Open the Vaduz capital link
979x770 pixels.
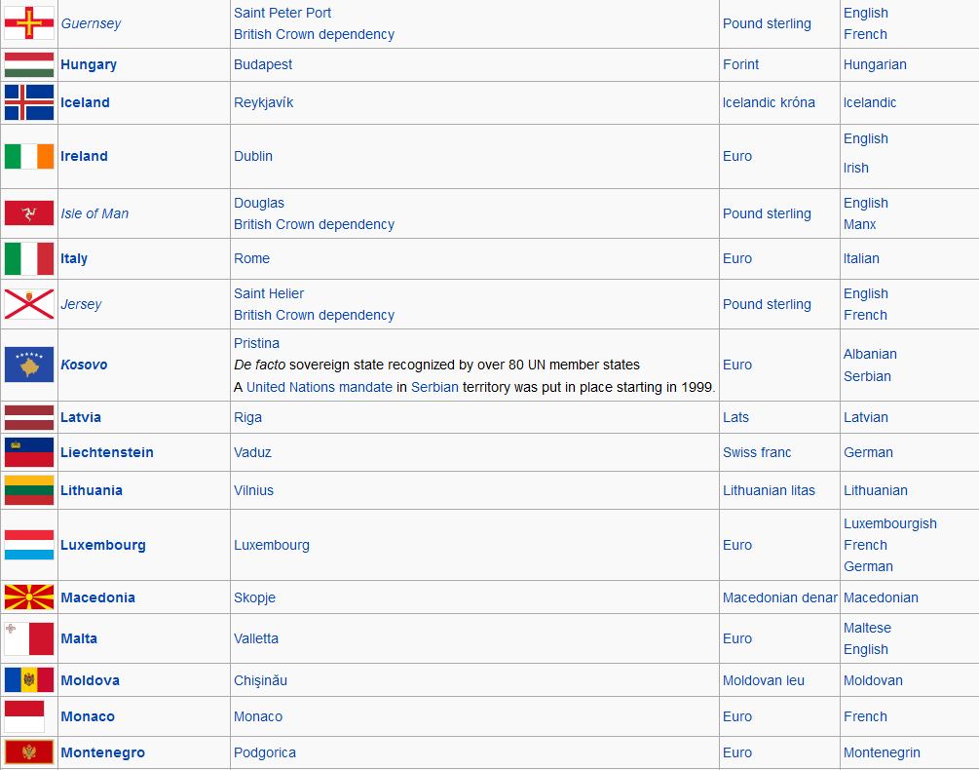(x=251, y=452)
